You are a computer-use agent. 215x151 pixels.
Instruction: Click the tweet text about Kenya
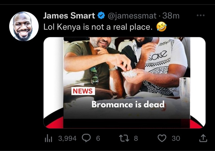click(98, 27)
